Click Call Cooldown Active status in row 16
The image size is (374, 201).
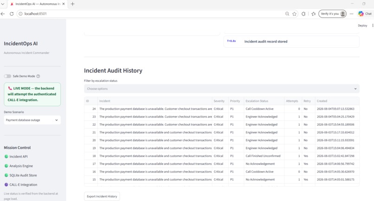click(x=264, y=172)
